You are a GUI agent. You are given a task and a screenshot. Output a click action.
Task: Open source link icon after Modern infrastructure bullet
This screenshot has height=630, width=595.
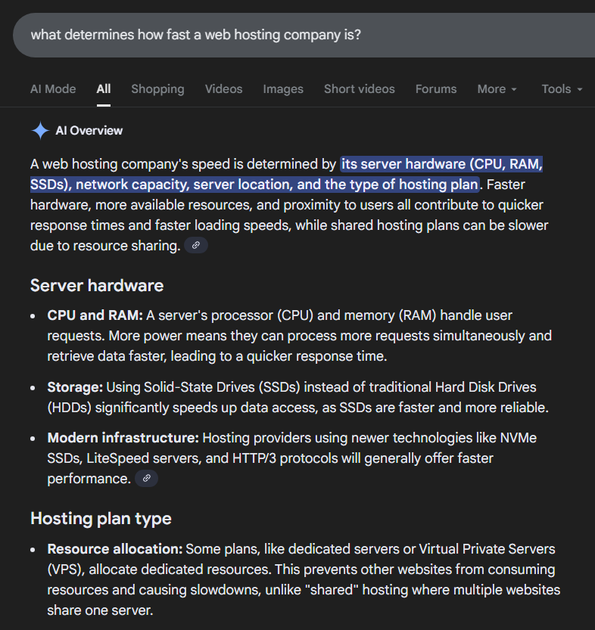pos(147,478)
